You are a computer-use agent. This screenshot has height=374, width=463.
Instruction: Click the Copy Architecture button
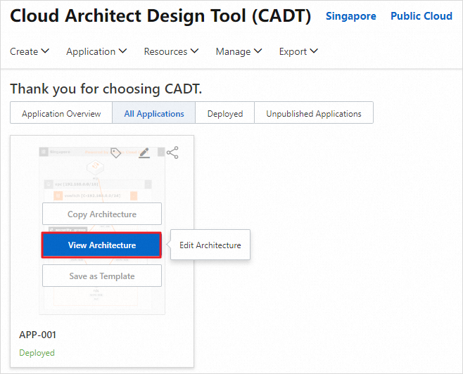pyautogui.click(x=102, y=214)
